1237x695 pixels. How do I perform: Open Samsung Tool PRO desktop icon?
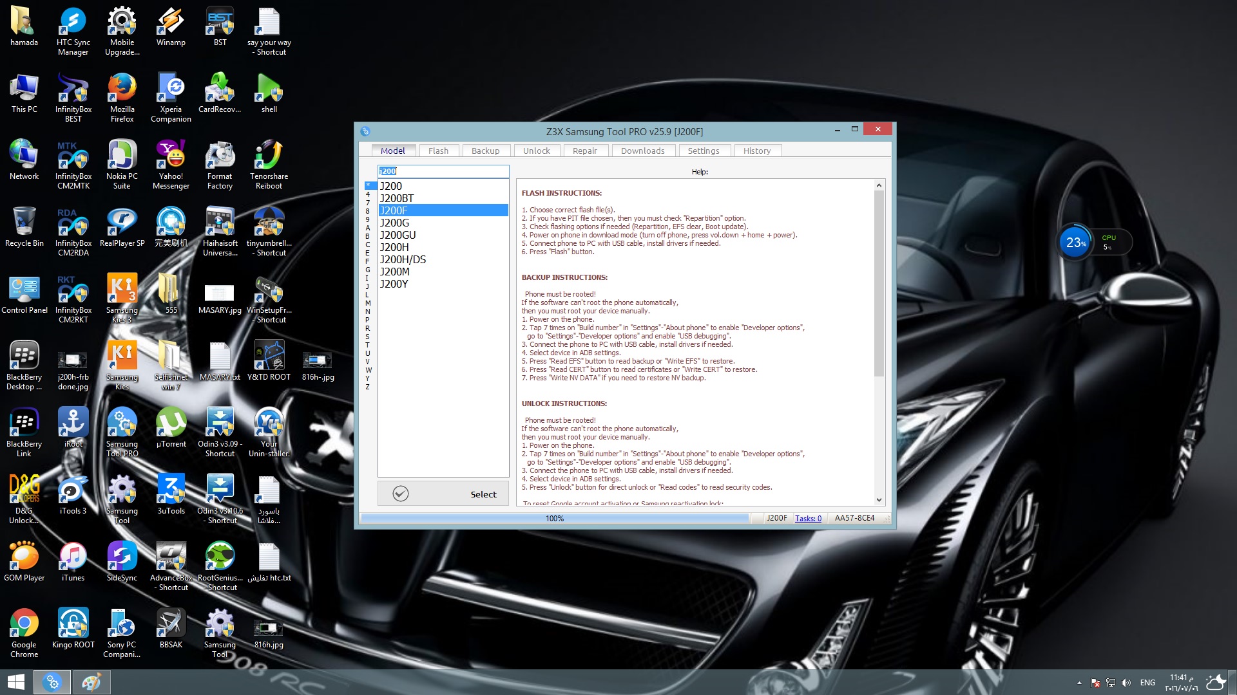pos(122,433)
